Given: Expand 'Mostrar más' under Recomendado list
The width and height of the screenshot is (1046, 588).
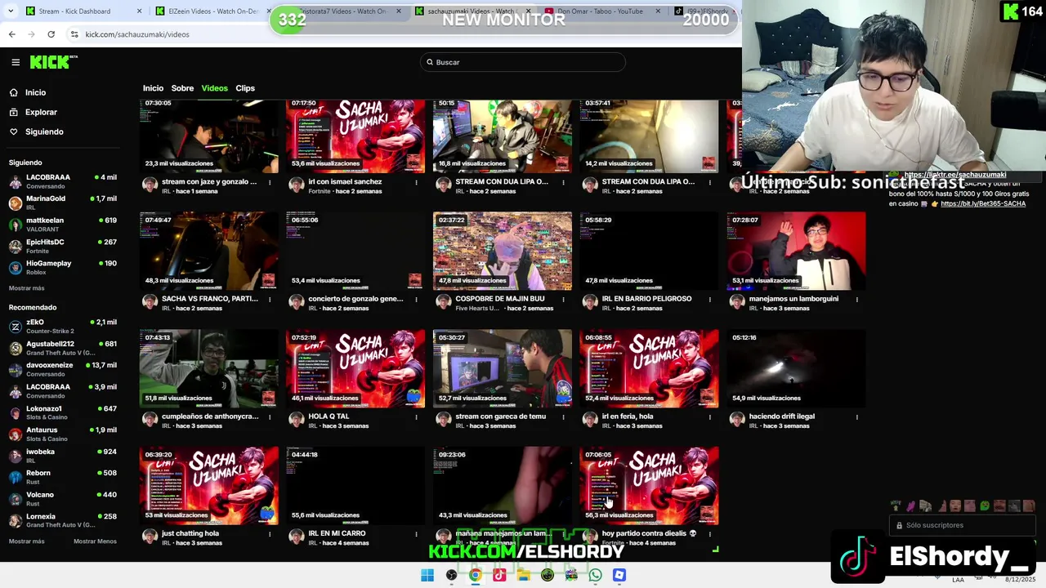Looking at the screenshot, I should click(x=27, y=541).
